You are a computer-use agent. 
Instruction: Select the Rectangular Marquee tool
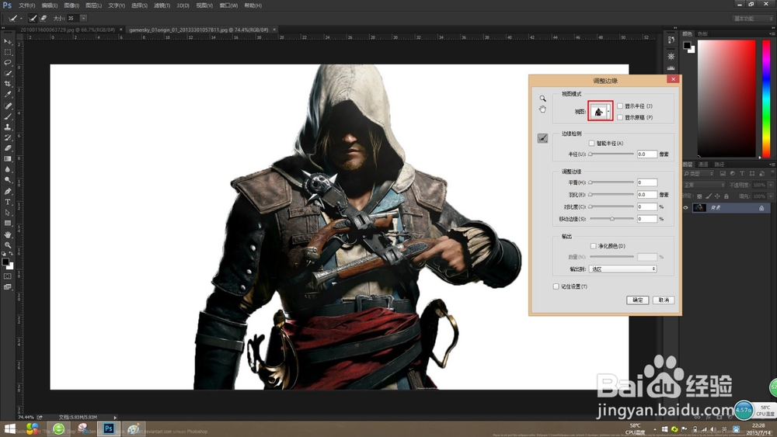[8, 52]
